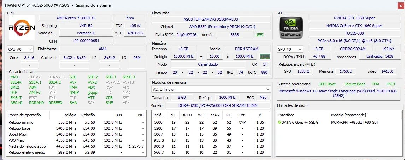Click the 'tRCD' column header

click(x=187, y=115)
